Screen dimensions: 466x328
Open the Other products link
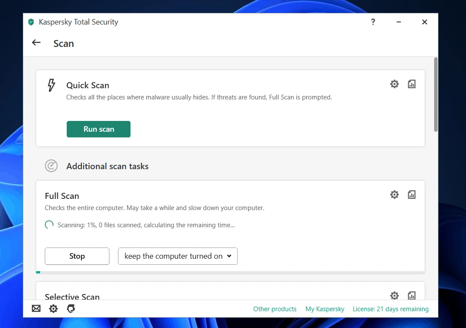(x=275, y=309)
